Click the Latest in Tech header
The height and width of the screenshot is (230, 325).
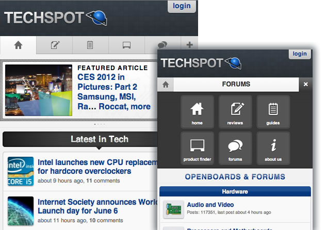(x=80, y=139)
